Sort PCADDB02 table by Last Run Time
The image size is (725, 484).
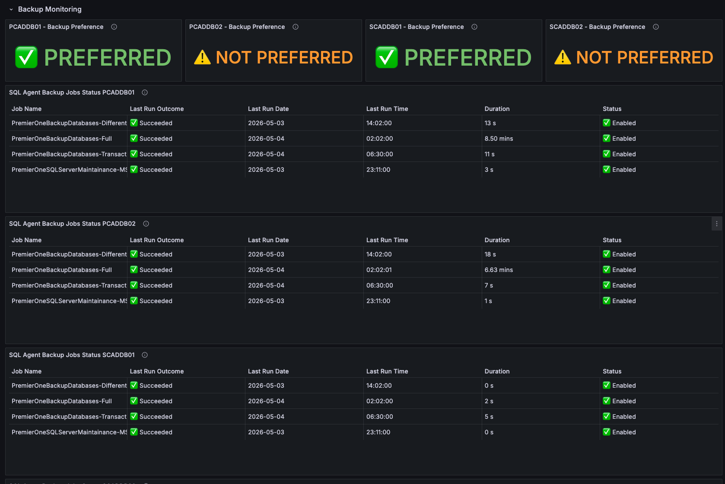(387, 240)
